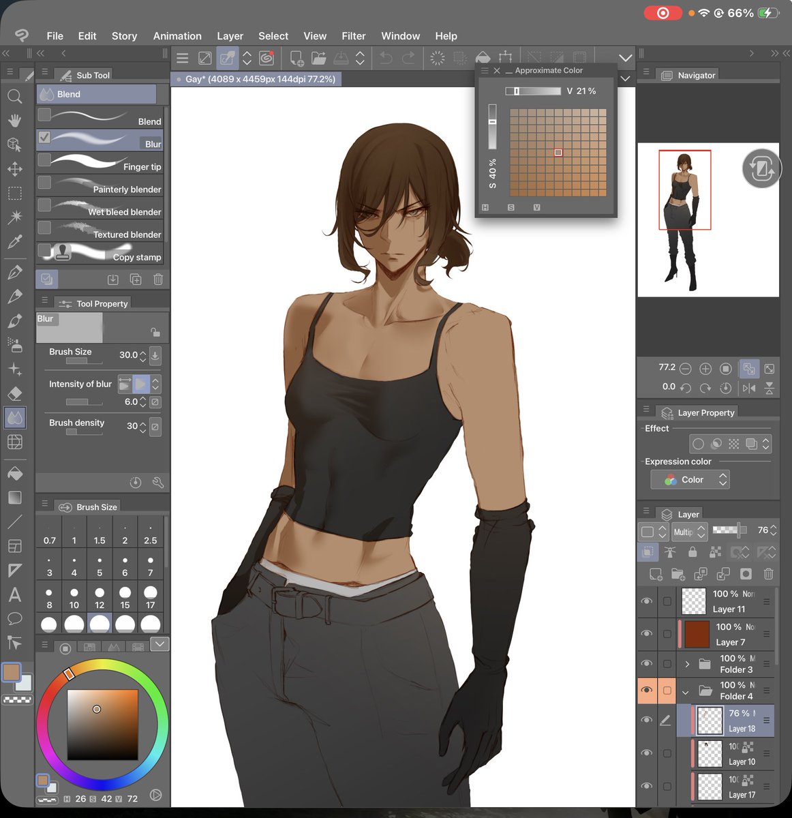This screenshot has width=792, height=818.
Task: Open the Edit menu
Action: (x=87, y=36)
